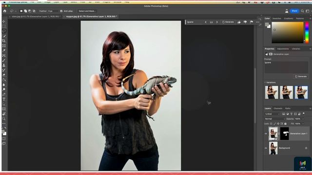Click the hue slider in Color panel
The width and height of the screenshot is (312, 175).
(x=307, y=33)
